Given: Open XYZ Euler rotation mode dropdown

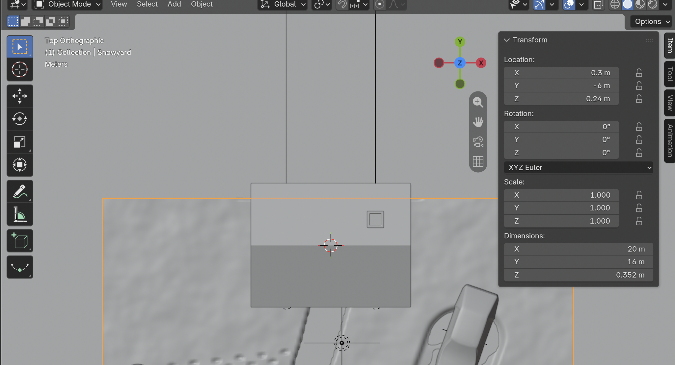Looking at the screenshot, I should coord(579,167).
